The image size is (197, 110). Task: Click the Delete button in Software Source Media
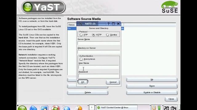87,93
